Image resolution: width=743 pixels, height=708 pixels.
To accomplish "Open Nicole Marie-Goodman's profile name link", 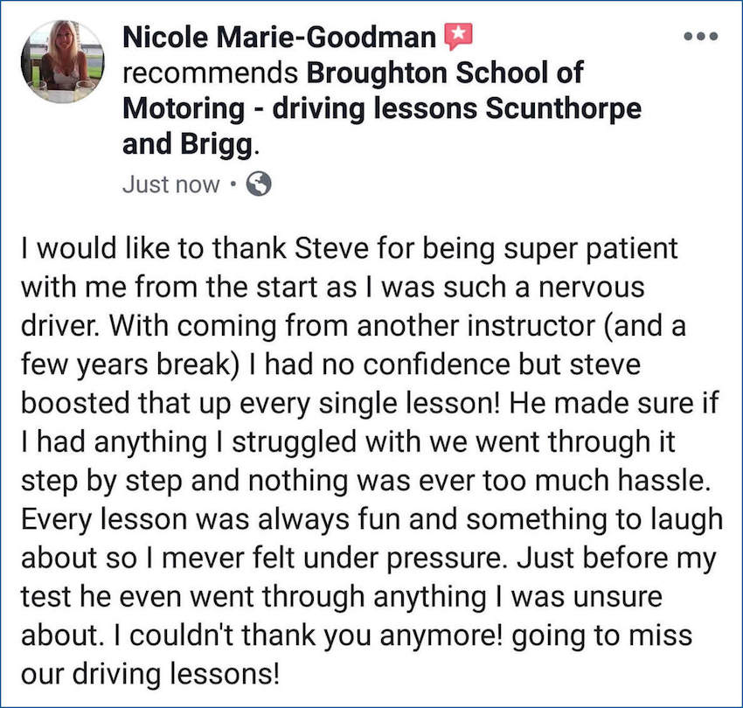I will click(280, 37).
